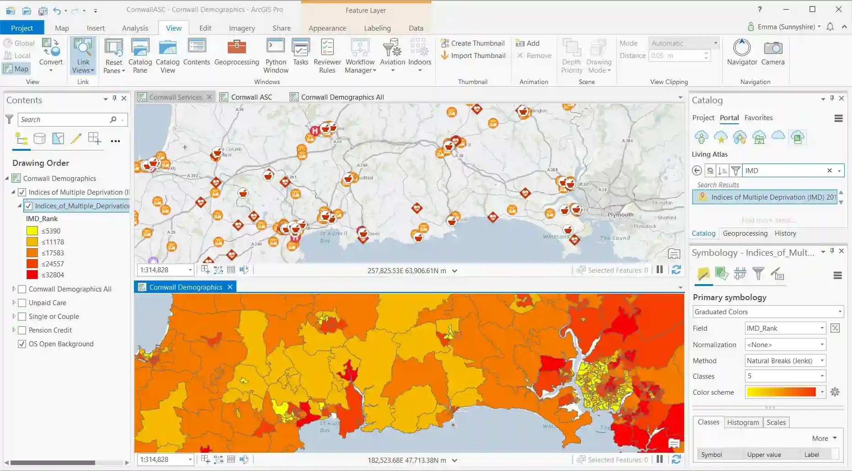Expand the Cornwall Demographics All layer
This screenshot has width=852, height=471.
pos(13,289)
